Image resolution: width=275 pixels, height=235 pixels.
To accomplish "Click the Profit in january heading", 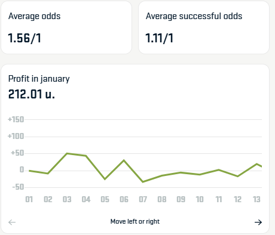I will 39,79.
